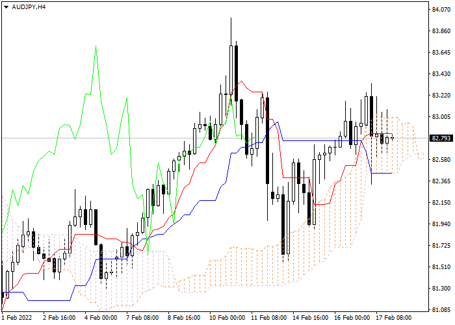Click the 11 Feb 08:00 time label

point(269,318)
